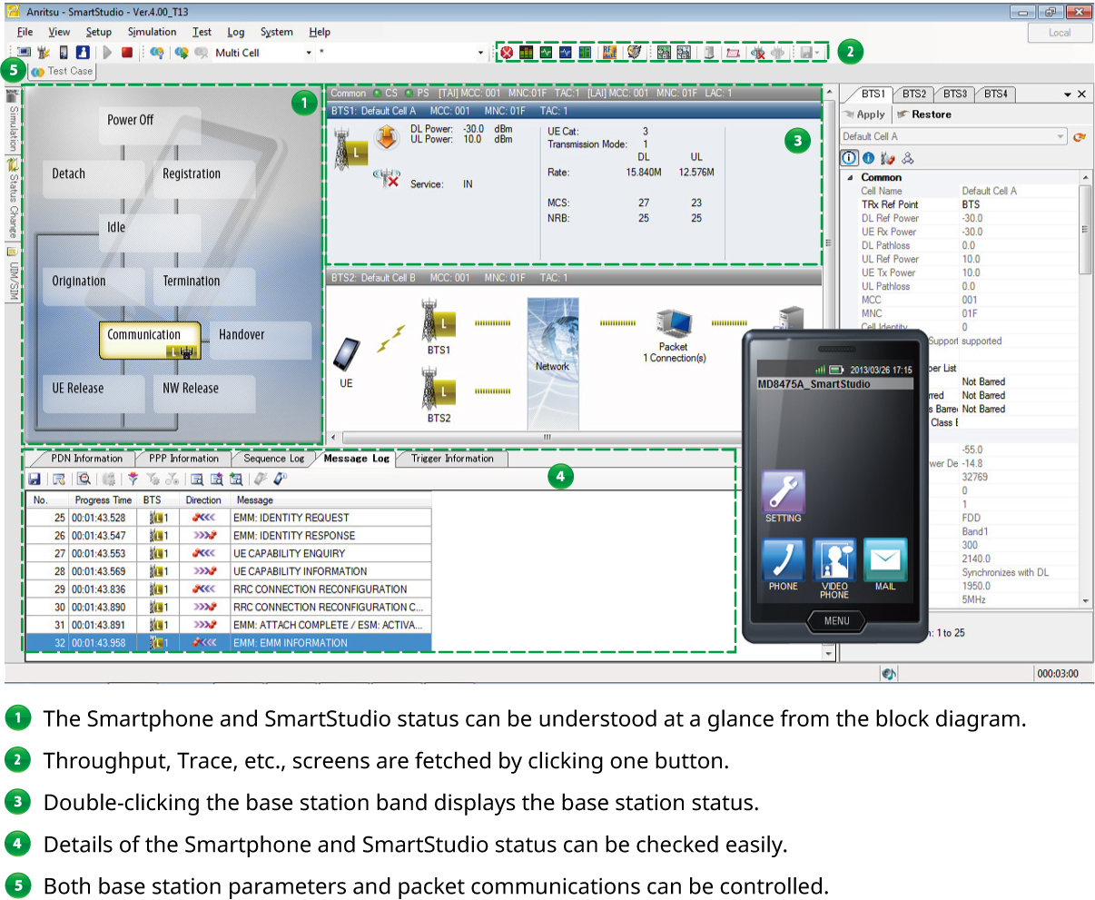
Task: Click the Start simulation play icon
Action: coord(107,53)
